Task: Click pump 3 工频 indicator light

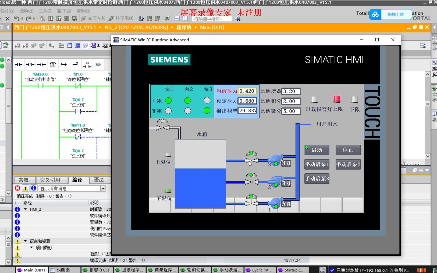Action: (x=207, y=100)
